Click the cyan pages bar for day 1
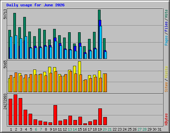The width and height of the screenshot is (170, 133). (11, 48)
